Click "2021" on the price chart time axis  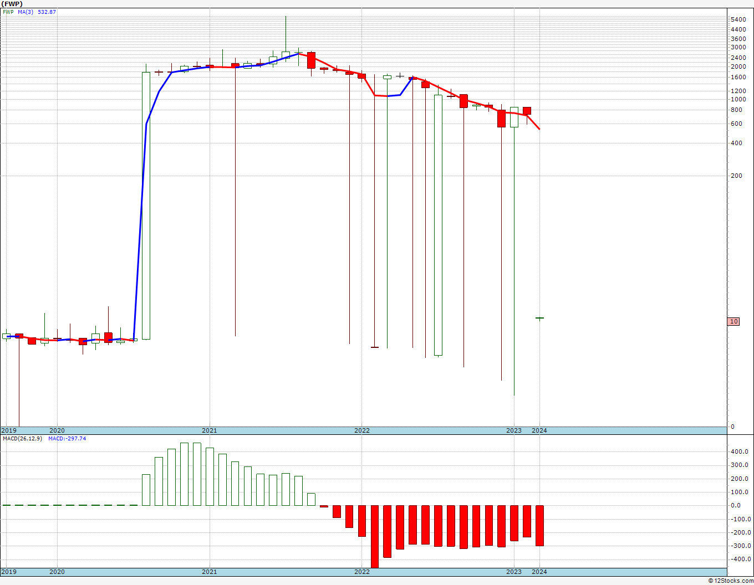210,430
